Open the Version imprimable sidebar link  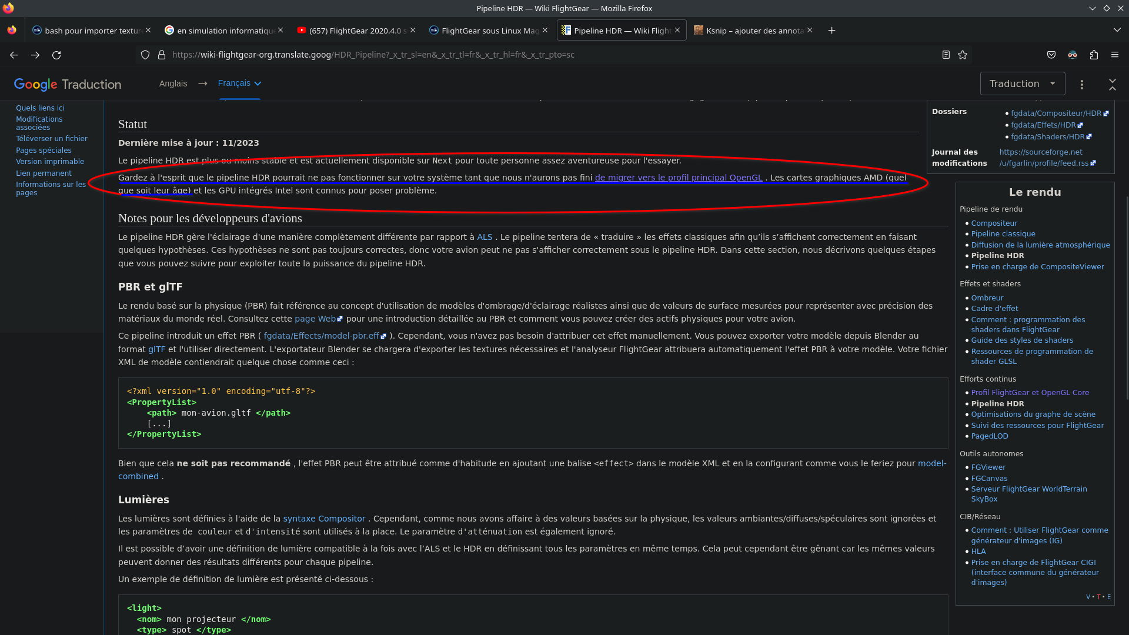click(x=50, y=162)
